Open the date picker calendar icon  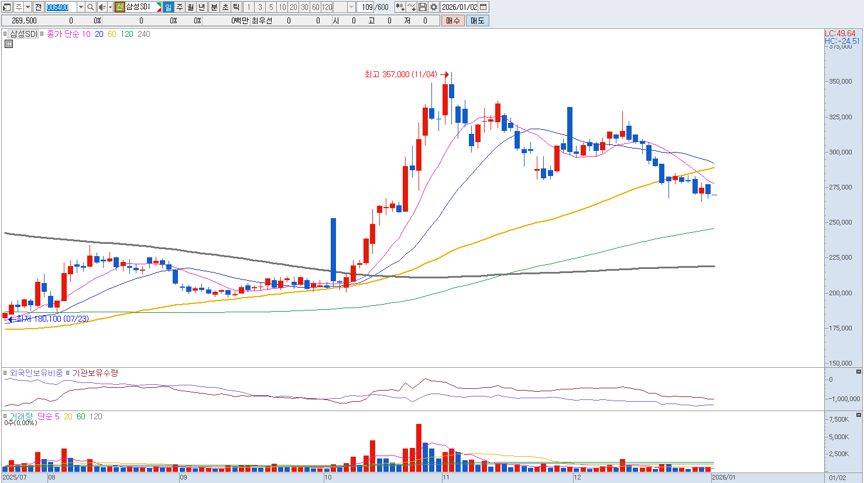tap(484, 7)
